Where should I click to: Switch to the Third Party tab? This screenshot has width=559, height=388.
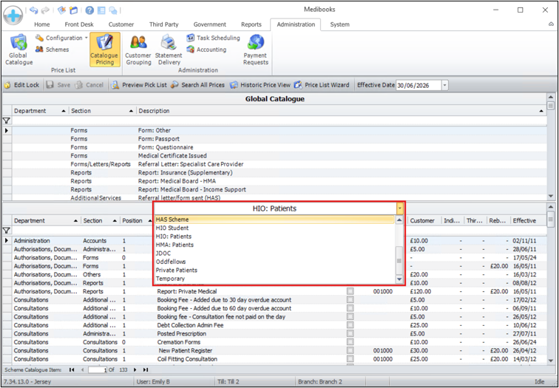164,24
